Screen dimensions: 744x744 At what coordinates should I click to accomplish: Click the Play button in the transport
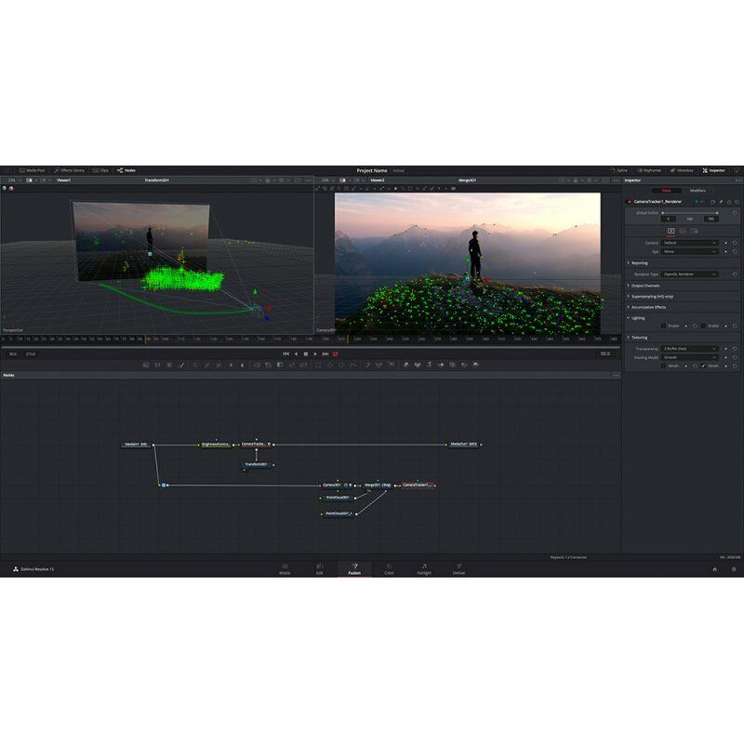pos(316,354)
